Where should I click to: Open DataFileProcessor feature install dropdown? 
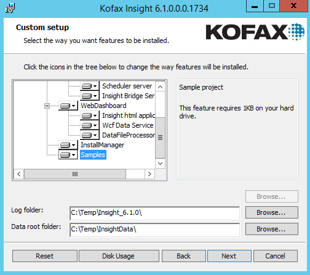tap(89, 135)
